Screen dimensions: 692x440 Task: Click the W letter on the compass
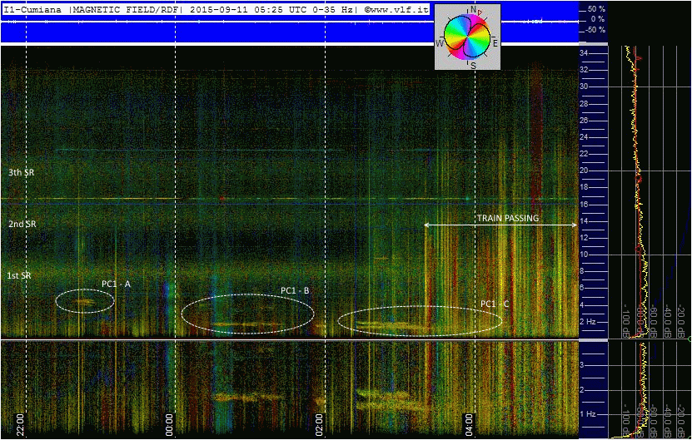pos(439,42)
